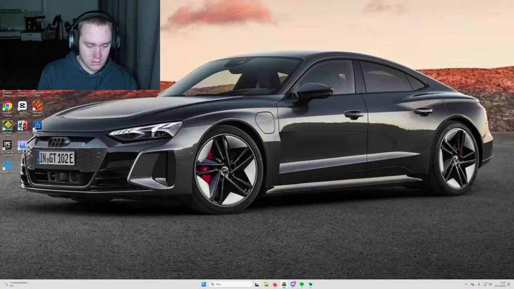Open network settings tray icon
This screenshot has height=289, width=514.
(x=485, y=284)
